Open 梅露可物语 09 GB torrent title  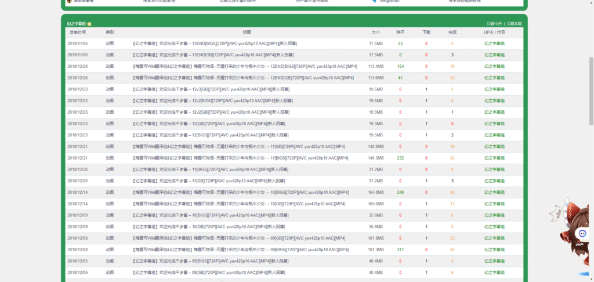239,238
